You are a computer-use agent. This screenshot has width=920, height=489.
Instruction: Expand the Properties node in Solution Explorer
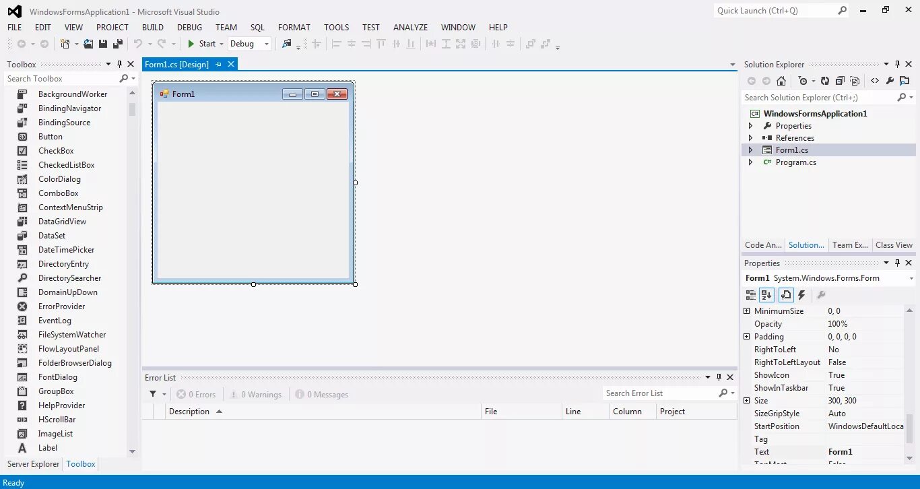coord(751,126)
